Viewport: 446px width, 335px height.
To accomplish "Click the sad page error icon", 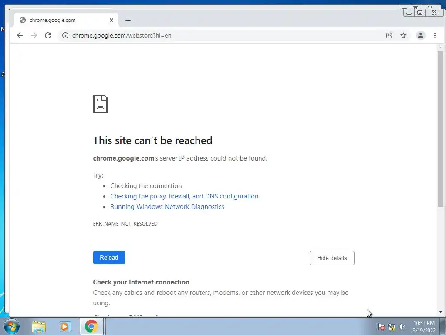I will pos(101,104).
